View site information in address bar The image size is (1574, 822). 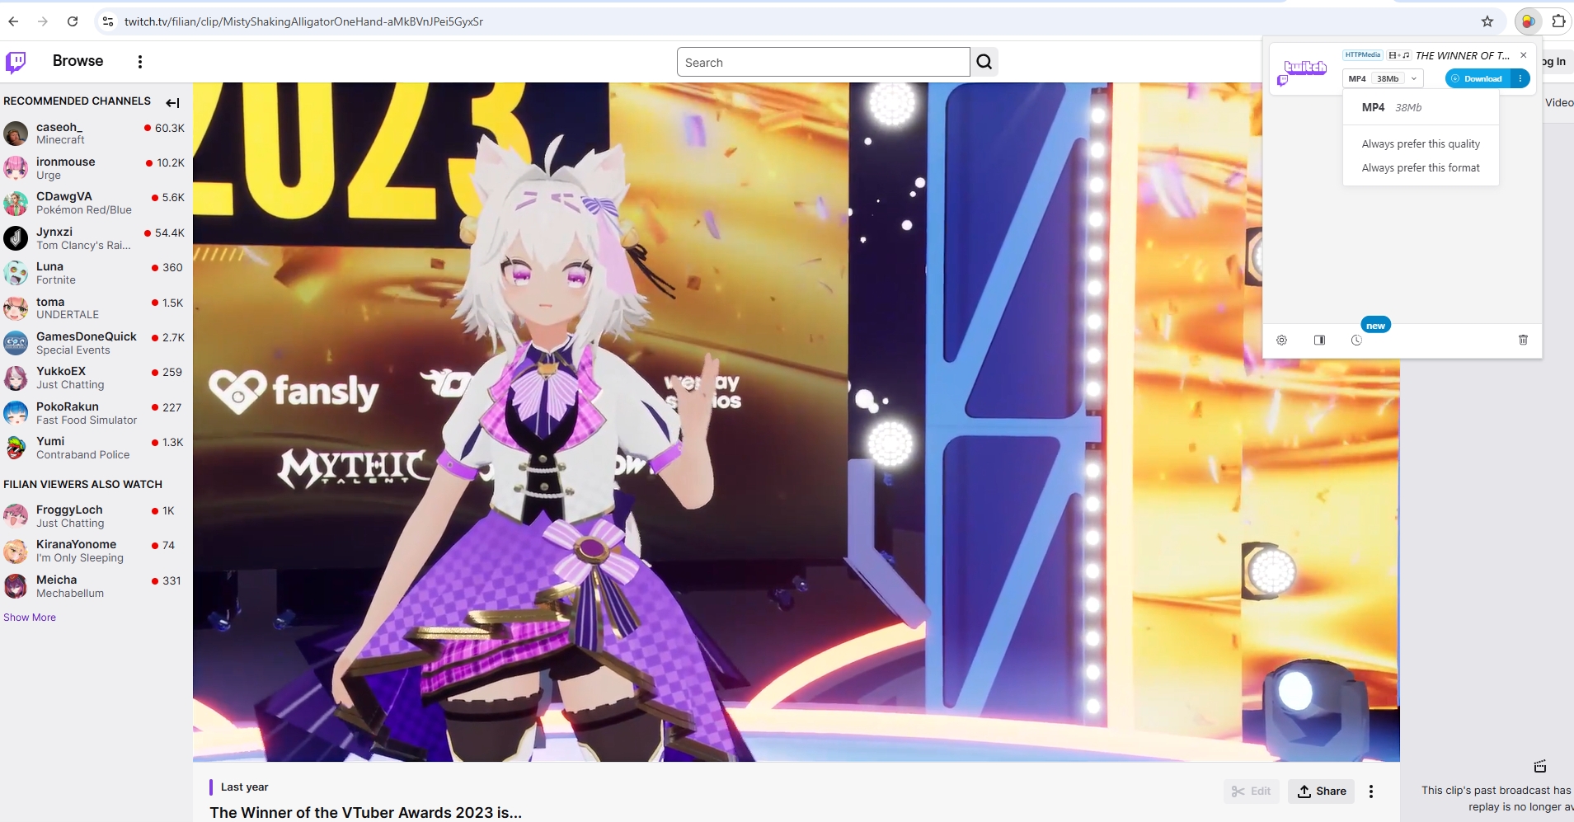(x=107, y=21)
